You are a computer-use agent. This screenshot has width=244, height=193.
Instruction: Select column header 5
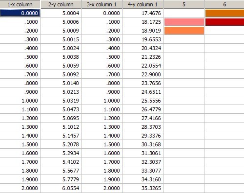coord(184,4)
